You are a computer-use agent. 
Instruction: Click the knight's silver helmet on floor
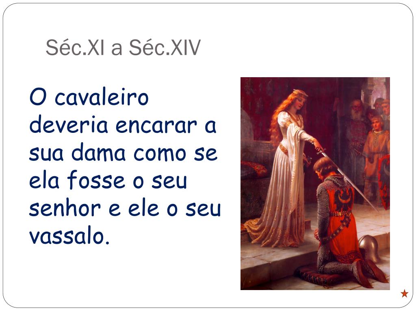[x=370, y=248]
